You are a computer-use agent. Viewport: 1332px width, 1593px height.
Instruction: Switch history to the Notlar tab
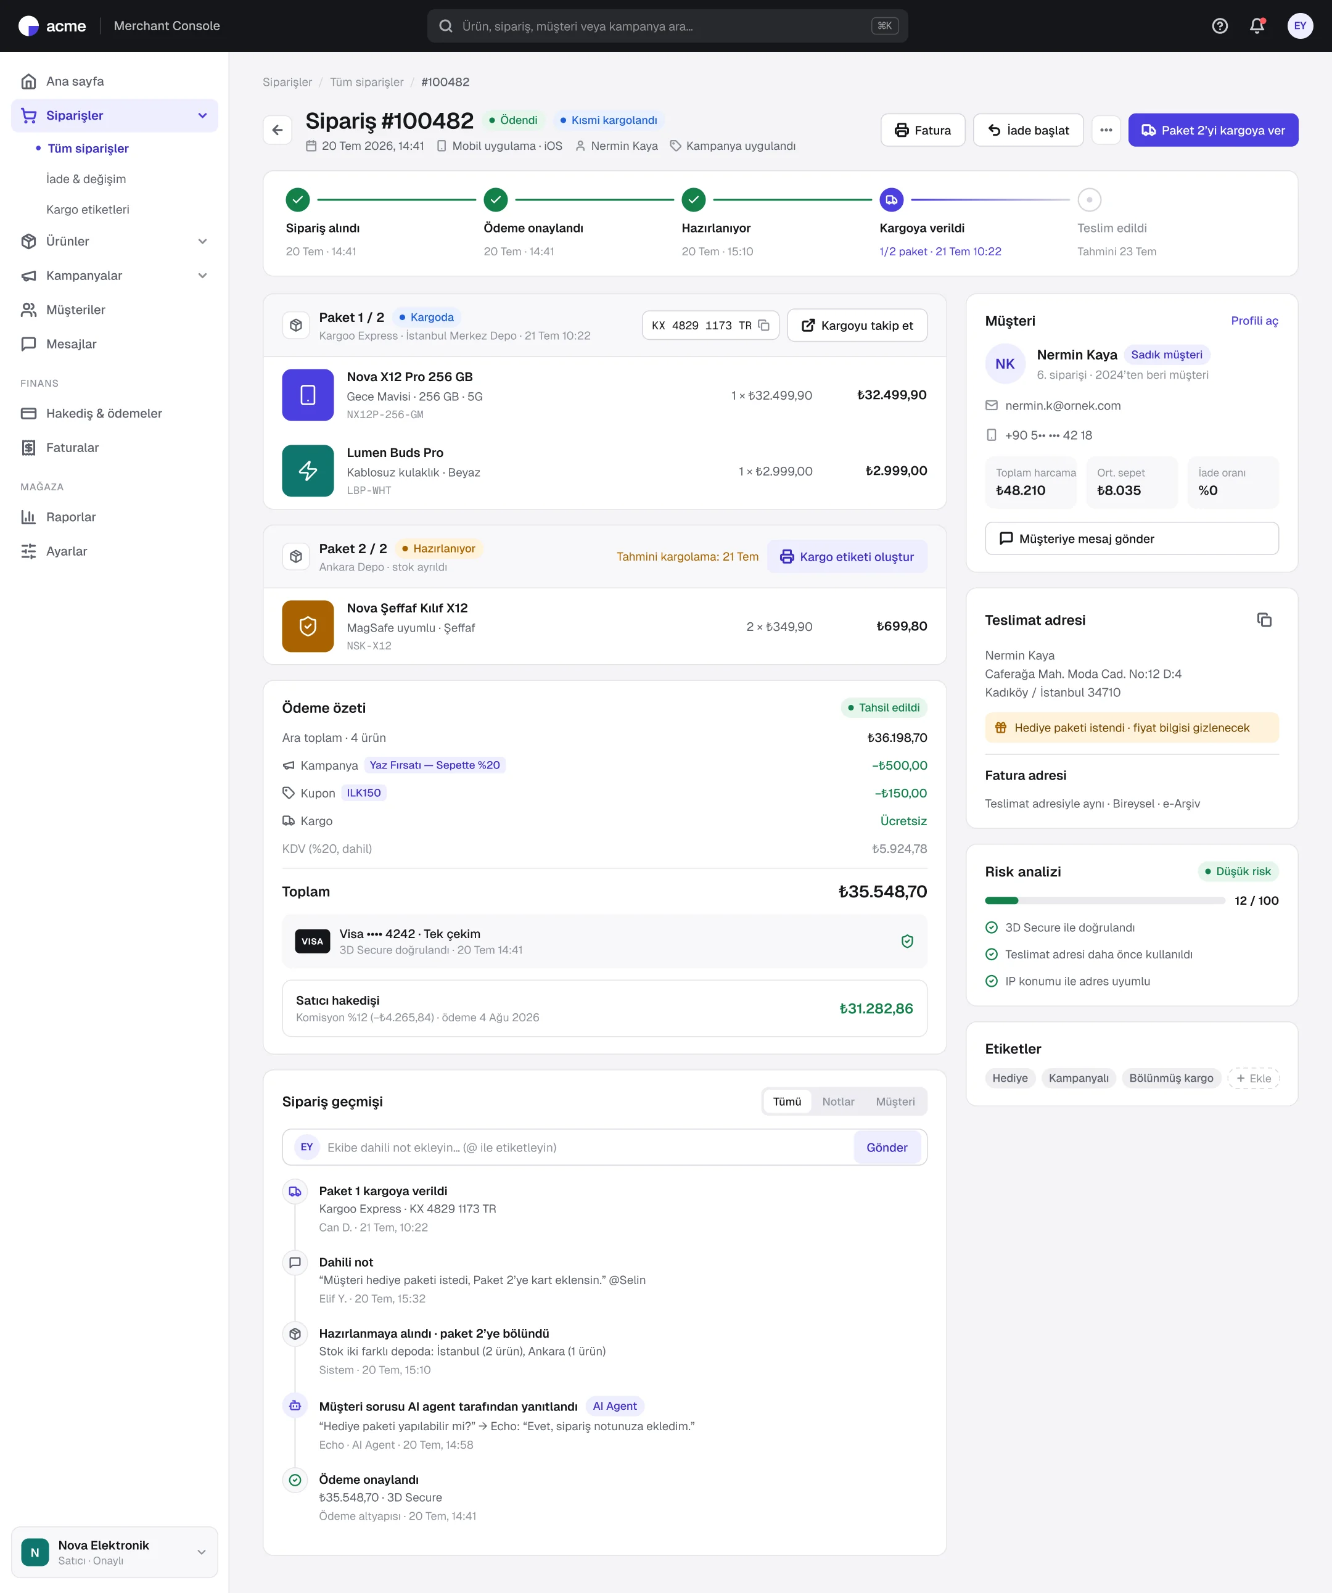tap(838, 1101)
